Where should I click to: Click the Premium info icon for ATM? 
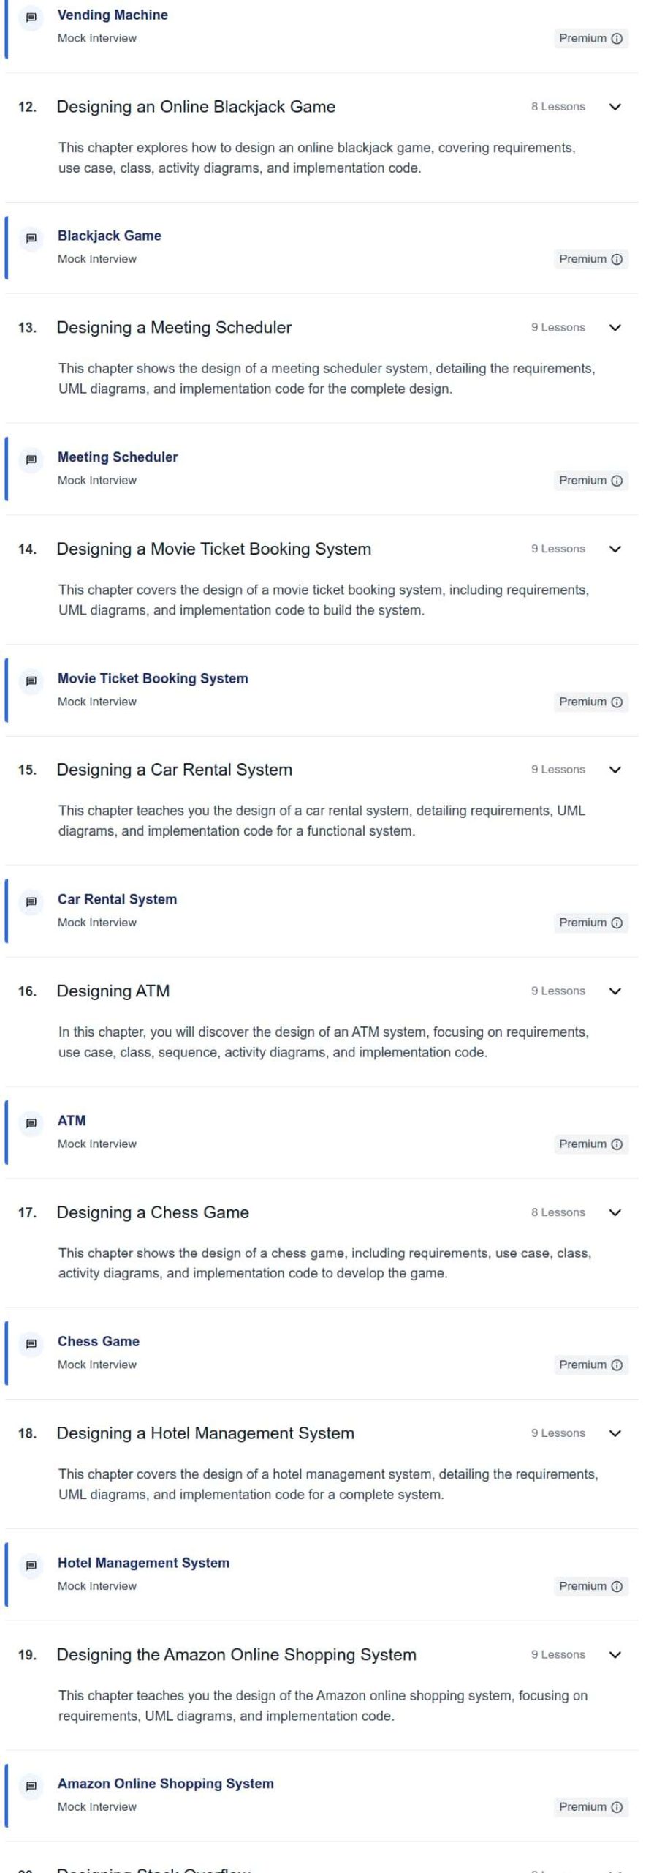(x=617, y=1144)
